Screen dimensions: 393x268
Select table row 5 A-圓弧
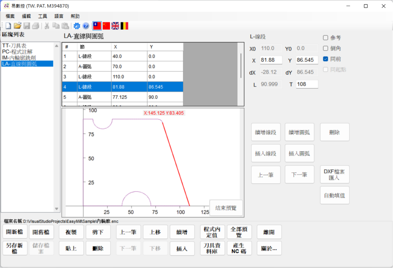click(123, 97)
